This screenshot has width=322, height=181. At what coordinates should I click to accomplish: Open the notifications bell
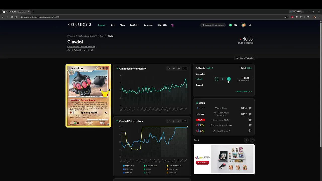click(x=250, y=25)
